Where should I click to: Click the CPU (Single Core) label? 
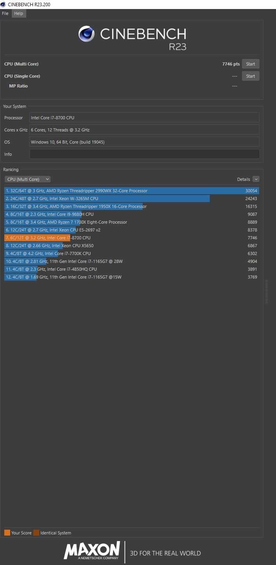[22, 76]
